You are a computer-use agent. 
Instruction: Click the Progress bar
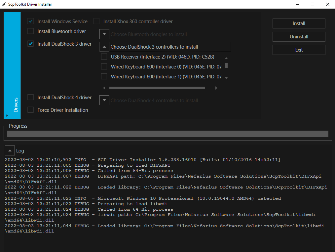(x=168, y=134)
